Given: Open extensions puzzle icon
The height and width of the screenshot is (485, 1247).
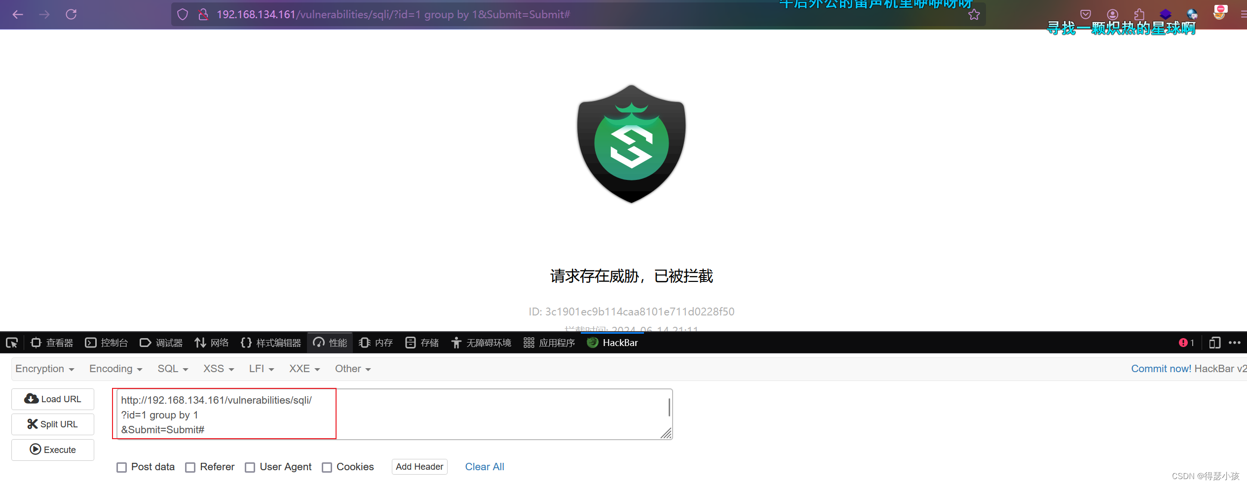Looking at the screenshot, I should point(1139,14).
